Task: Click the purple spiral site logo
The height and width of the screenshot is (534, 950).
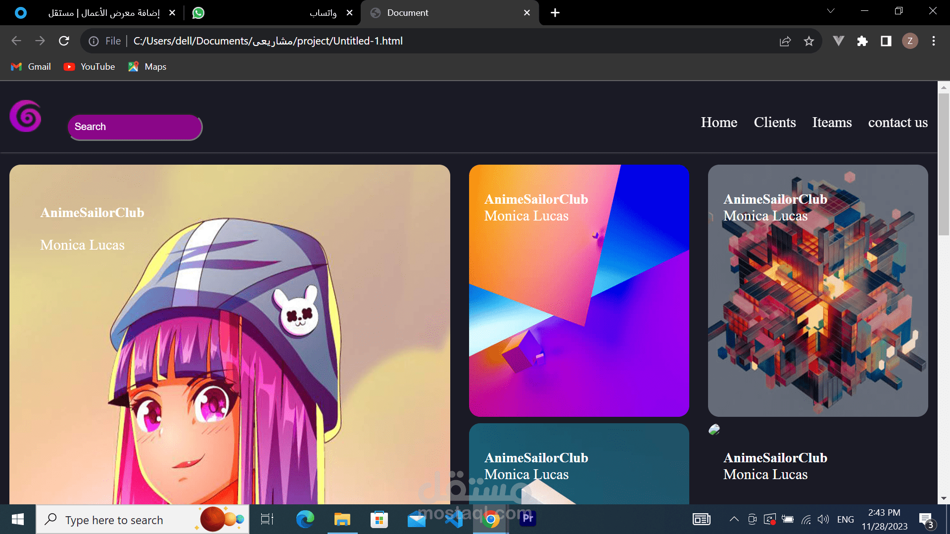Action: pyautogui.click(x=25, y=116)
